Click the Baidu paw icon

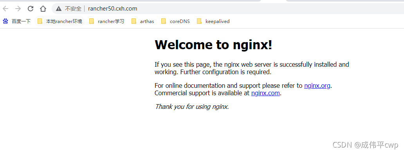click(x=5, y=21)
